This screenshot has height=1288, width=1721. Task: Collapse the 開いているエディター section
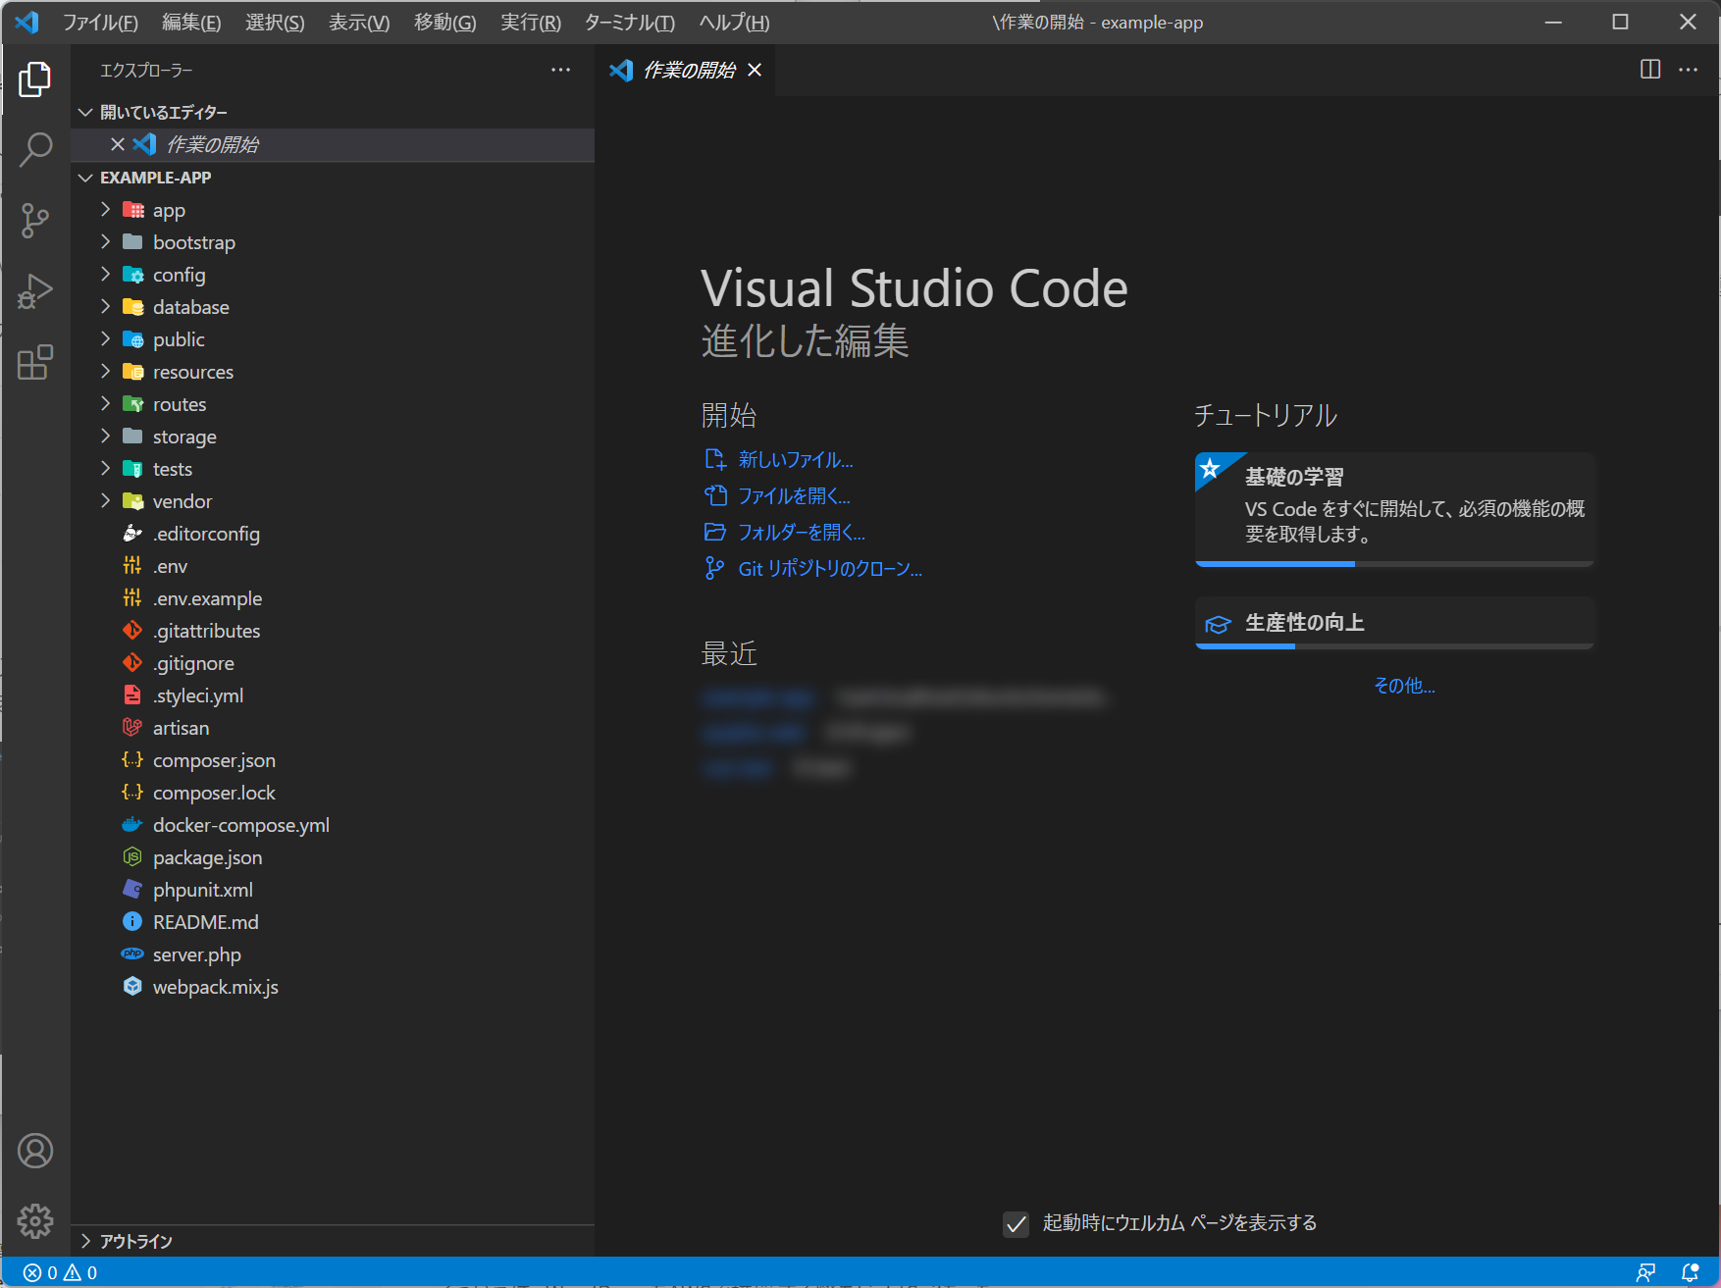pos(85,113)
